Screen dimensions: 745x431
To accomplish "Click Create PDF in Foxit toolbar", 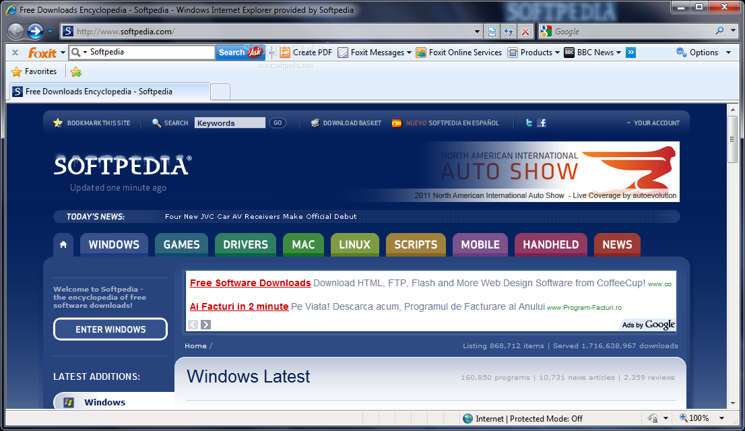I will (306, 53).
